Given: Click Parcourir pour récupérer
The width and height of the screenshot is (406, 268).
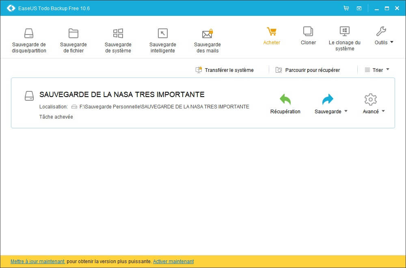Looking at the screenshot, I should pos(308,70).
